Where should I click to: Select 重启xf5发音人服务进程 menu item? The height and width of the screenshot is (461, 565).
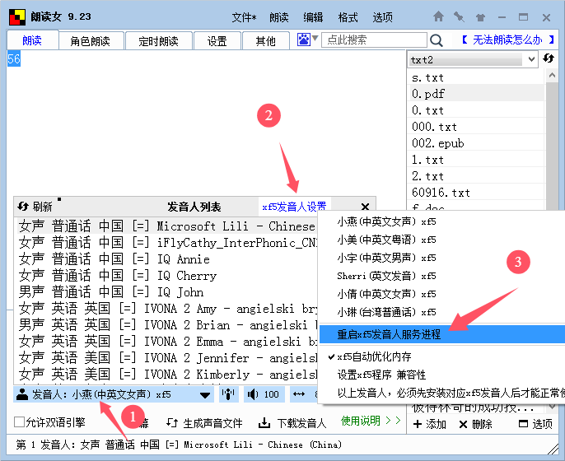tap(441, 334)
